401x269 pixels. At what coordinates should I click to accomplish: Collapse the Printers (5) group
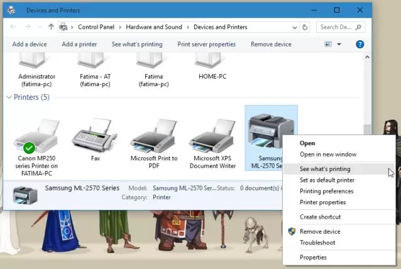pyautogui.click(x=9, y=97)
